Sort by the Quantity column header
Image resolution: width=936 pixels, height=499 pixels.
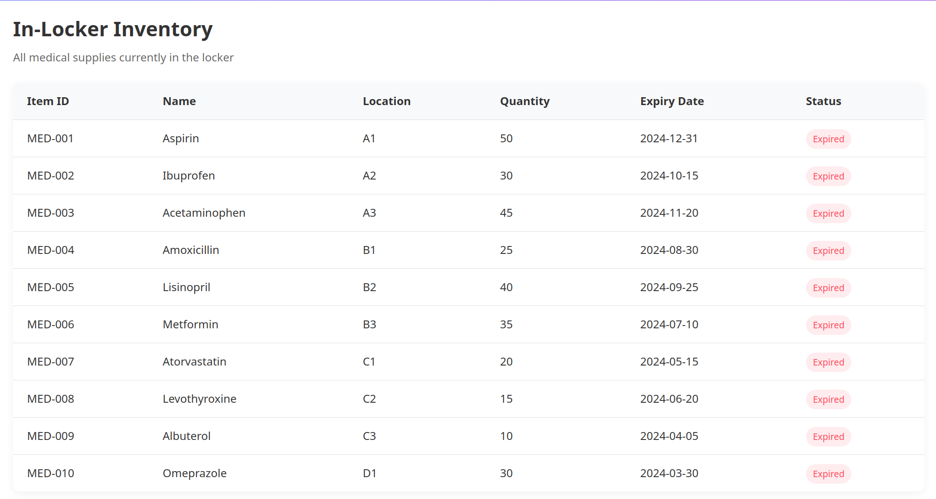524,101
